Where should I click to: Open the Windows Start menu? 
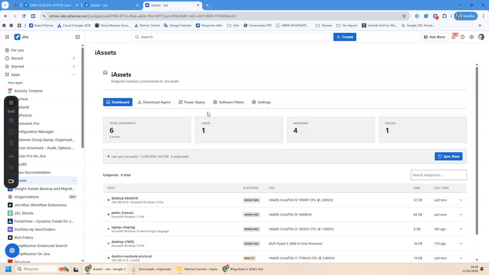8,269
